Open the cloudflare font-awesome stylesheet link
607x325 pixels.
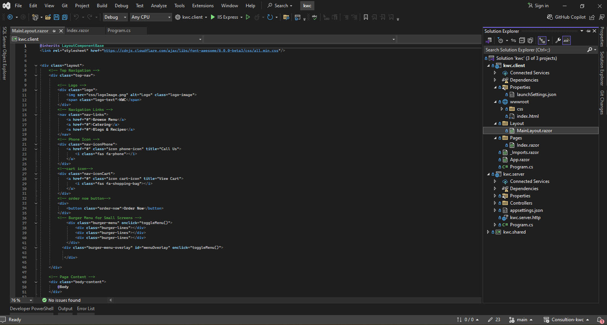click(191, 51)
